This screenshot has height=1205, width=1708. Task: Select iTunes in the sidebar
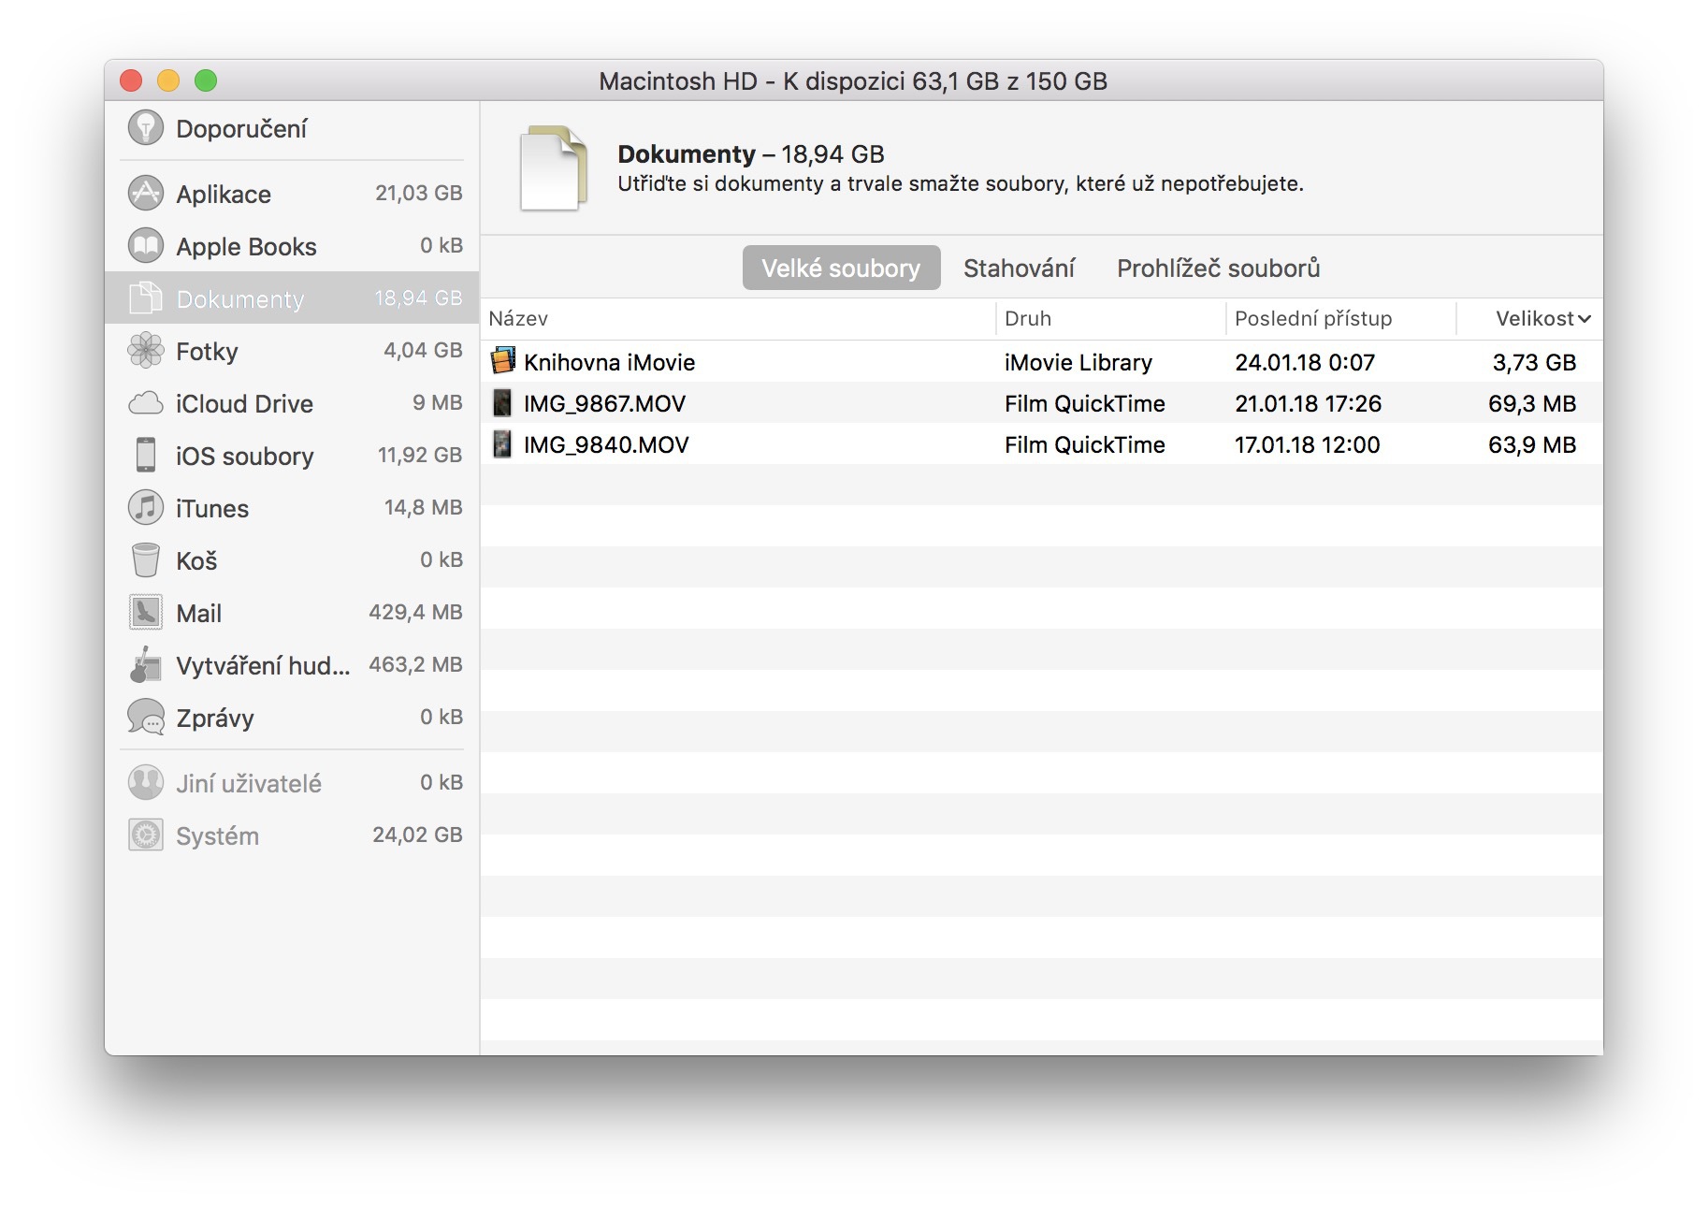[292, 508]
